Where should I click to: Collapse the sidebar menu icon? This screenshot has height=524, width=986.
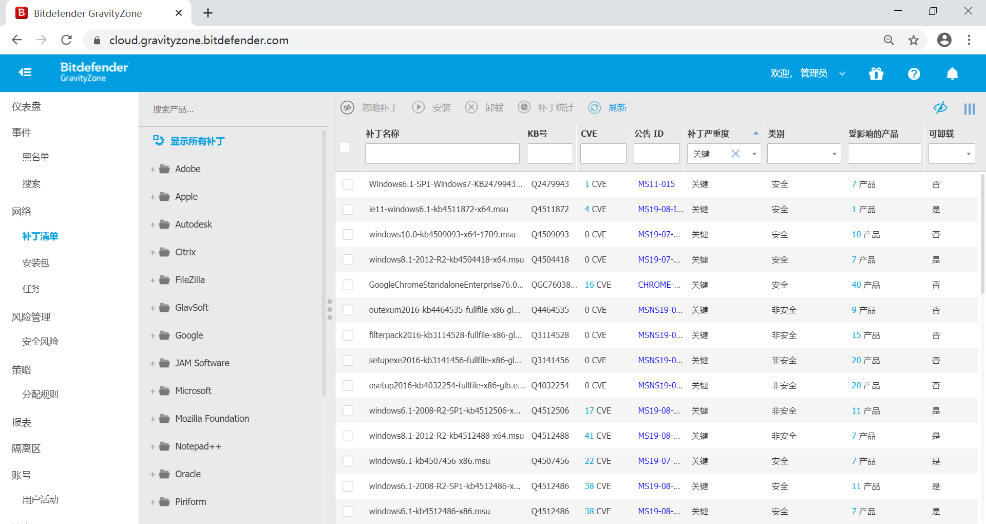coord(25,72)
